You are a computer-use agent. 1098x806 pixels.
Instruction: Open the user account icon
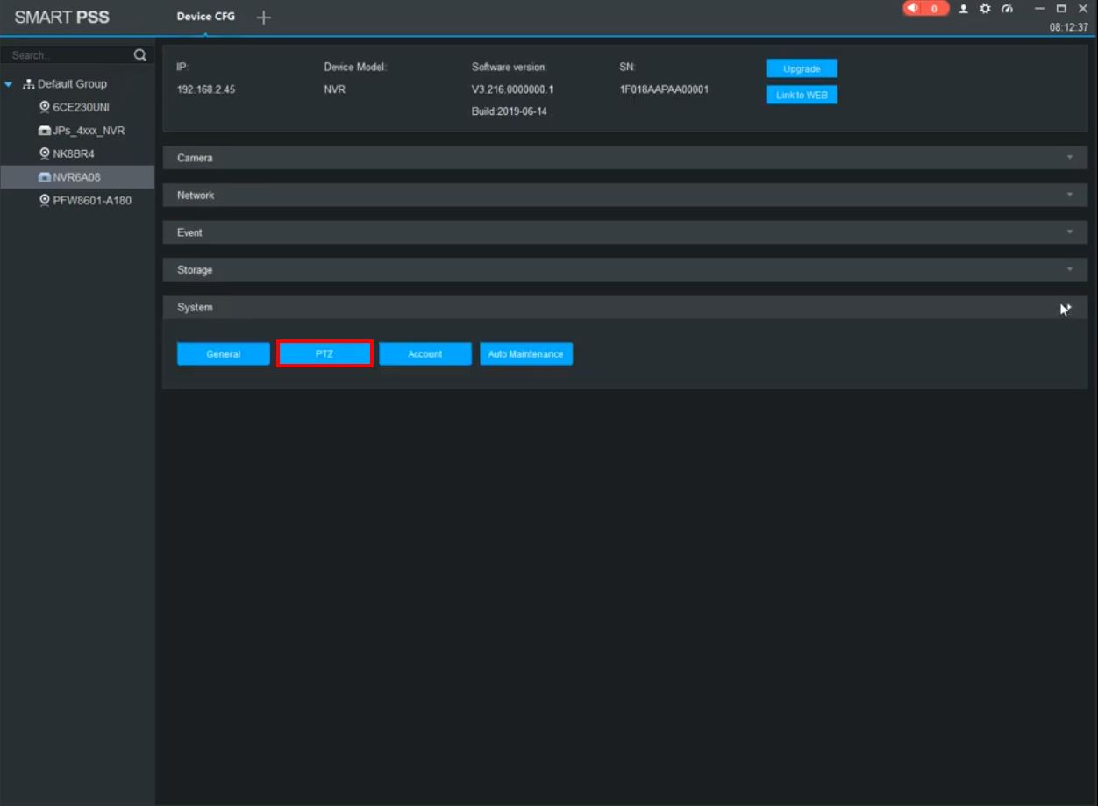click(x=963, y=9)
